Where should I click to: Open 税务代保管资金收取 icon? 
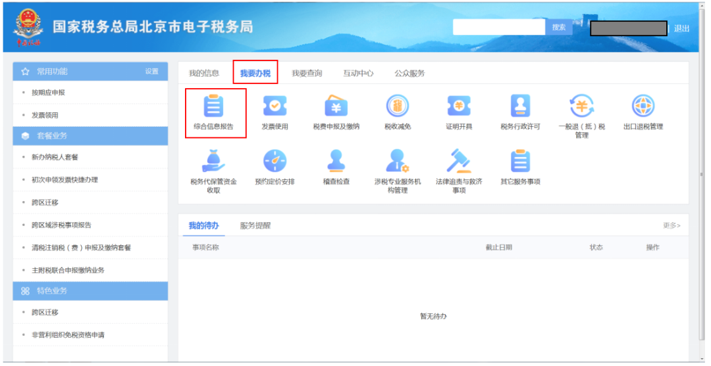click(213, 161)
